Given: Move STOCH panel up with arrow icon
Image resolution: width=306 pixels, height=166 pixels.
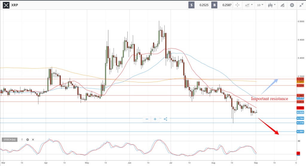Looking at the screenshot, I should [x=22, y=140].
